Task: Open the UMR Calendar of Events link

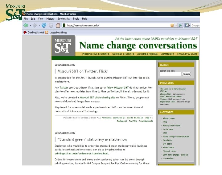Action: coord(171,97)
